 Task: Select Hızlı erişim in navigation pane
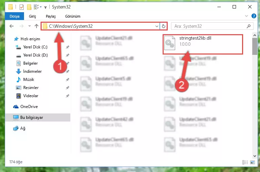tap(30, 39)
